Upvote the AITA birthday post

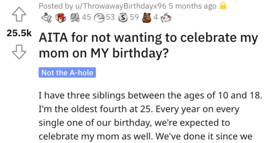(19, 14)
